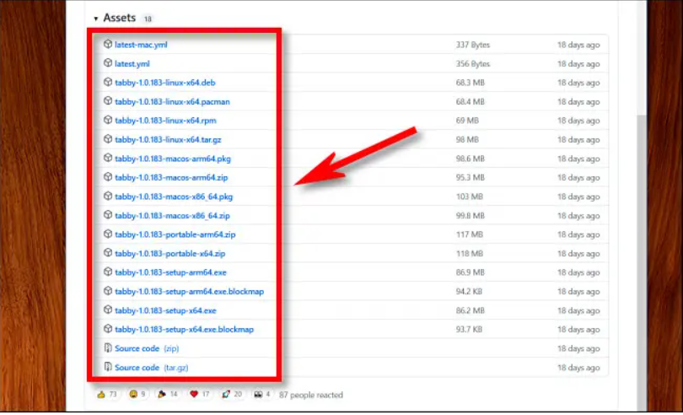The height and width of the screenshot is (415, 683).
Task: React with heart emoji (17)
Action: (200, 395)
